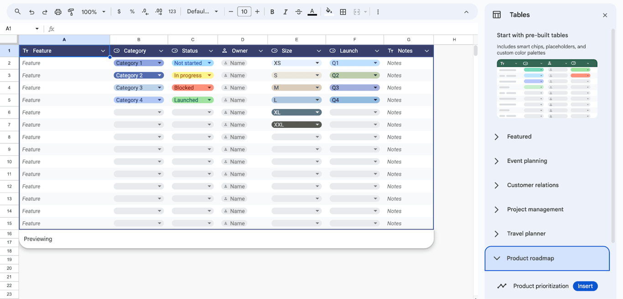Screen dimensions: 623x299
Task: Toggle Strikethrough formatting
Action: coord(299,12)
